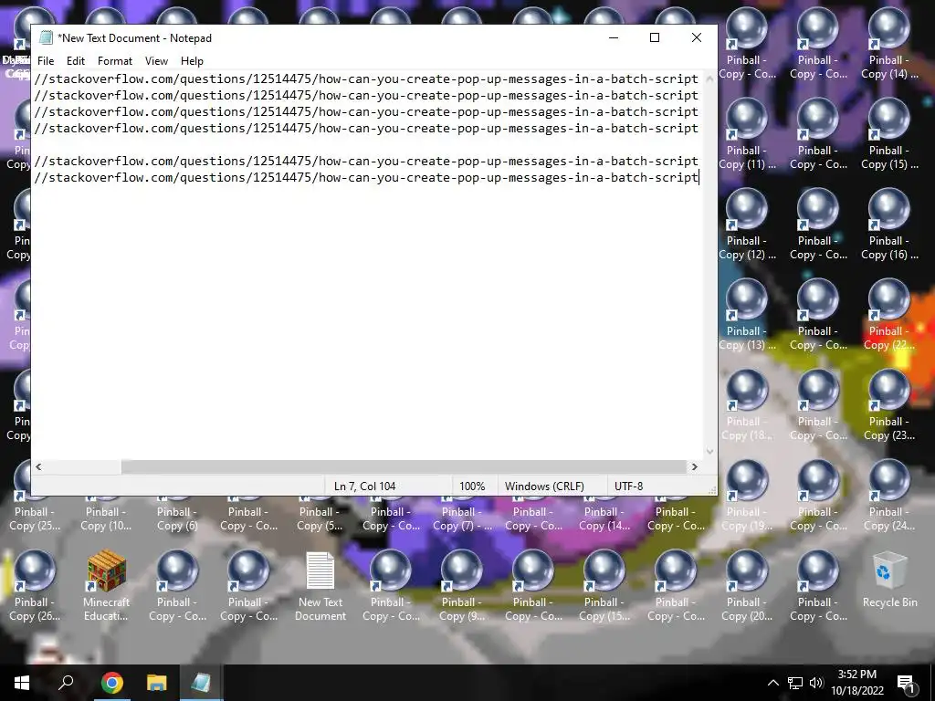Select the Pinball - Copy (10 desktop shortcut
935x701 pixels.
tap(106, 513)
